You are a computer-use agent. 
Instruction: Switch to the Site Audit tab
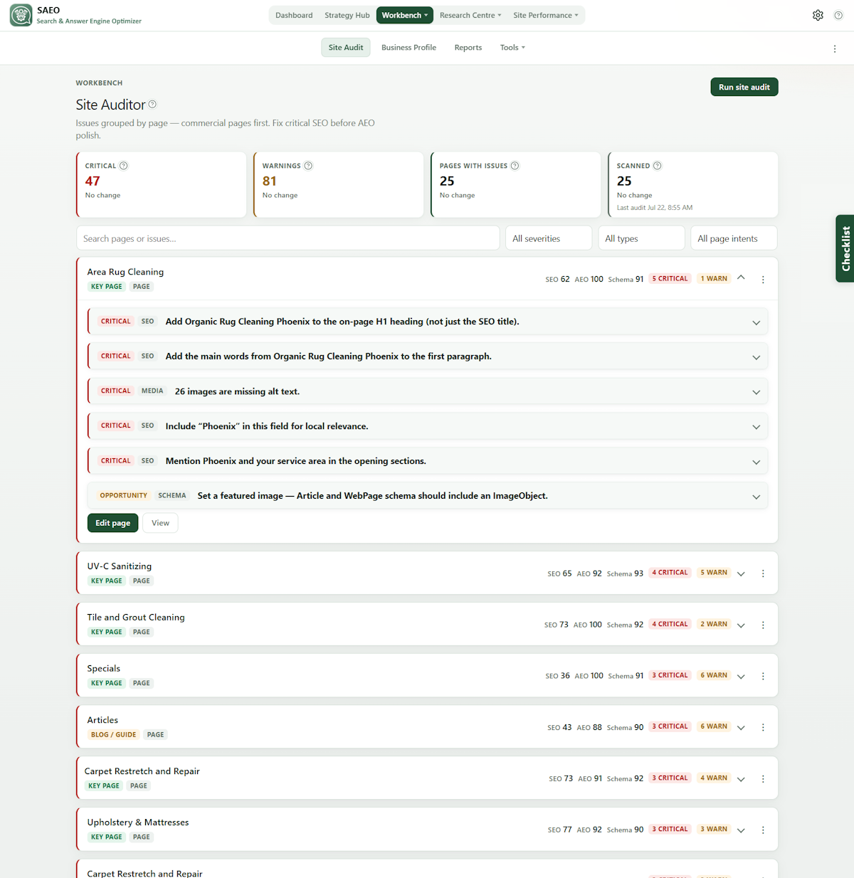pos(346,48)
